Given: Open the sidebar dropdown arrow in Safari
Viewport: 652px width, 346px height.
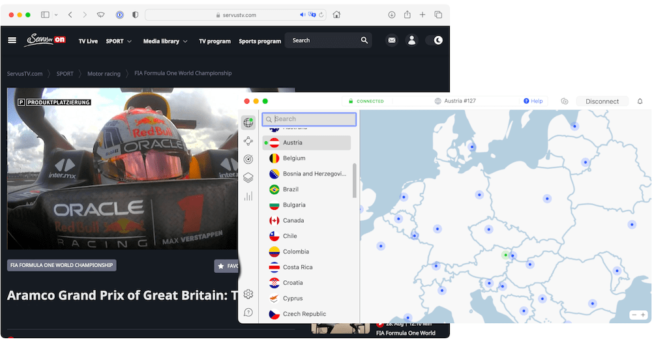Looking at the screenshot, I should pyautogui.click(x=56, y=14).
